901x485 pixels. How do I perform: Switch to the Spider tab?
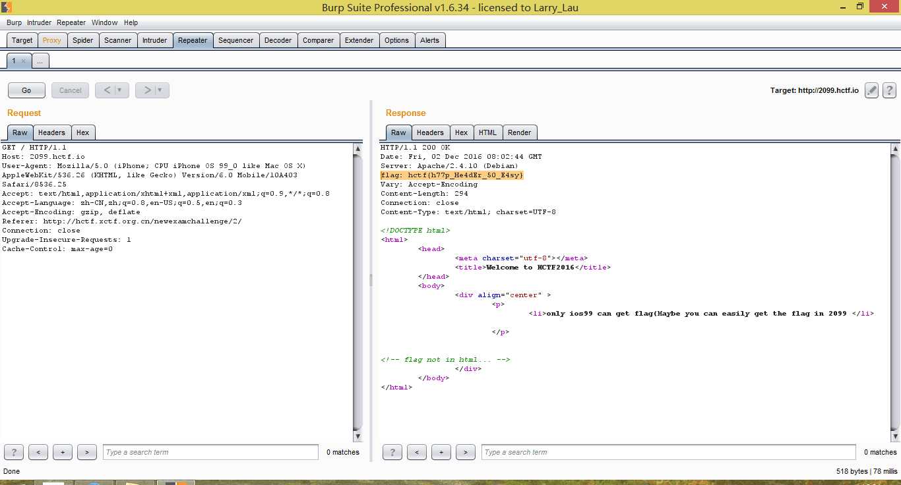coord(82,40)
